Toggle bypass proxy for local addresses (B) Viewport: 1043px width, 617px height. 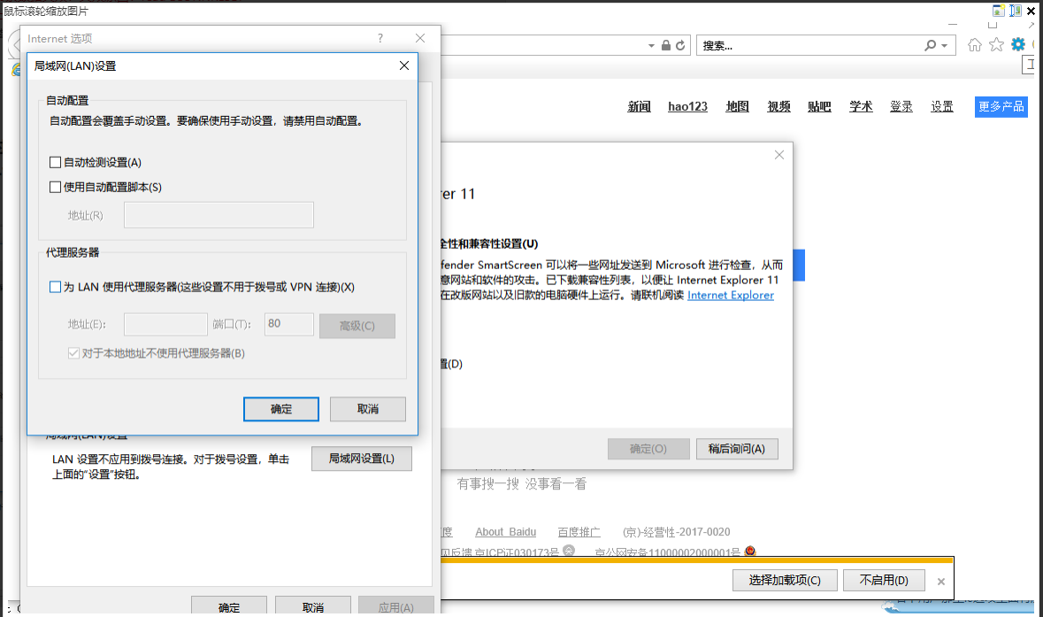(x=73, y=353)
